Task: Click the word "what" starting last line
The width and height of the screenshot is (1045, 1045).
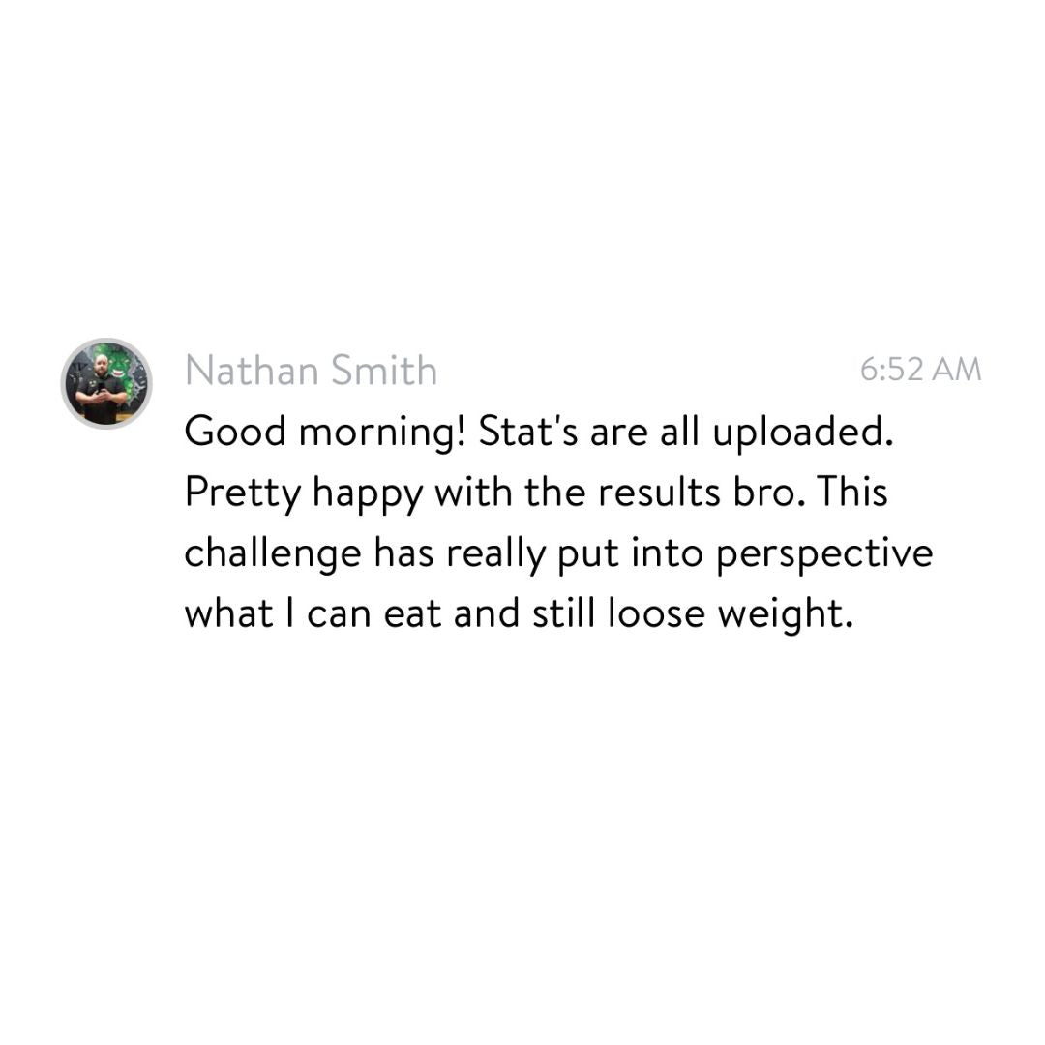Action: click(228, 613)
